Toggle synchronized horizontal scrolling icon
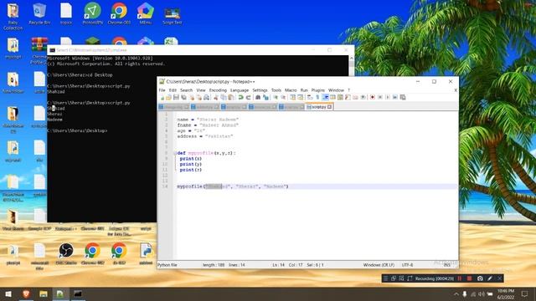 coord(300,97)
